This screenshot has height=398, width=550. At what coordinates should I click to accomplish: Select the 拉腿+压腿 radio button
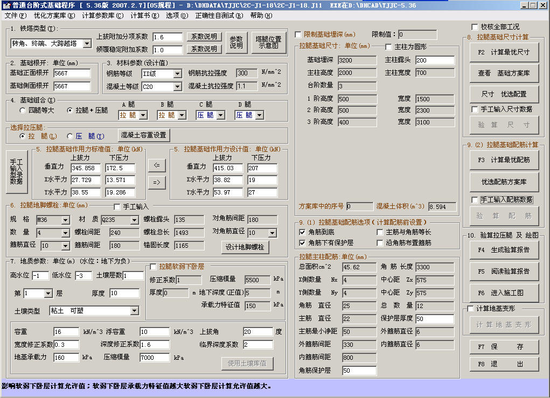pos(69,110)
